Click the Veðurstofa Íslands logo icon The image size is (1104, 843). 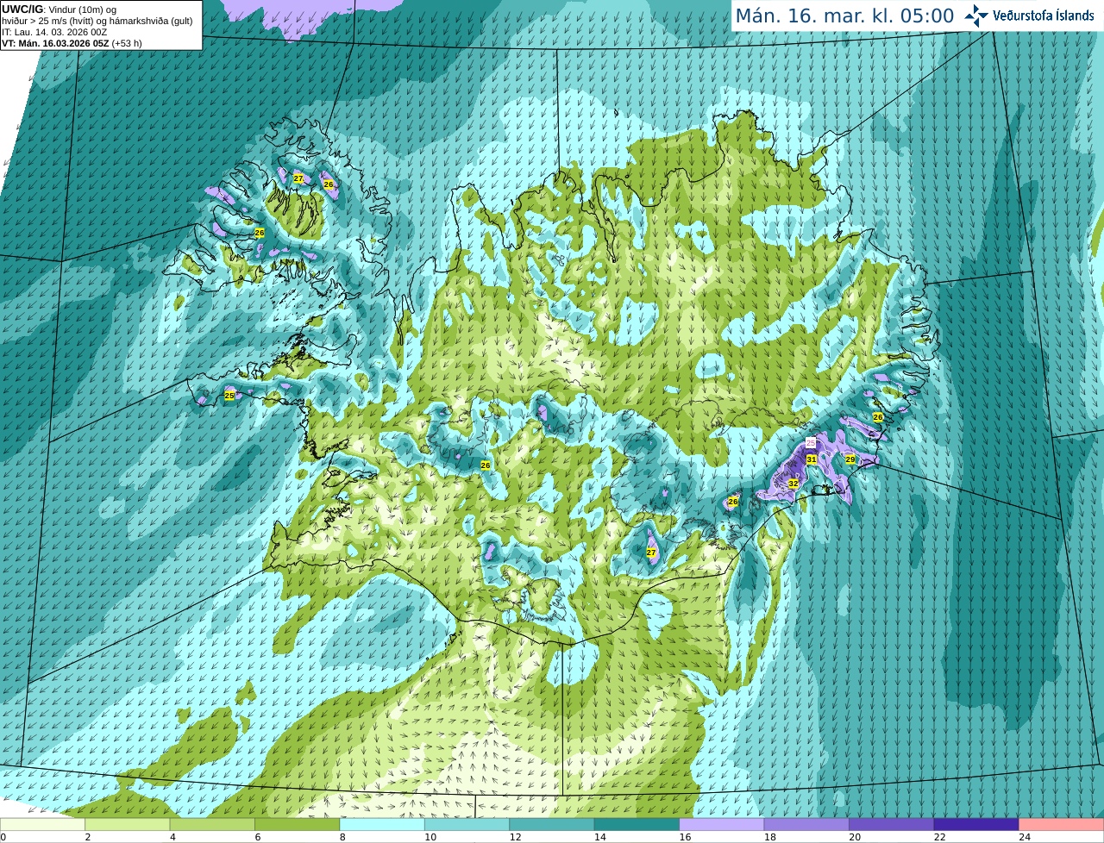(975, 16)
